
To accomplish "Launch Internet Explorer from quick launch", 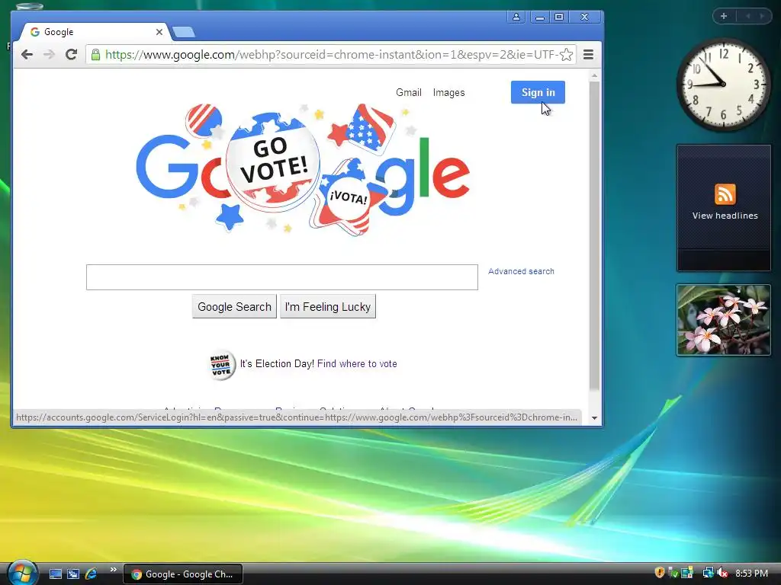I will point(92,574).
